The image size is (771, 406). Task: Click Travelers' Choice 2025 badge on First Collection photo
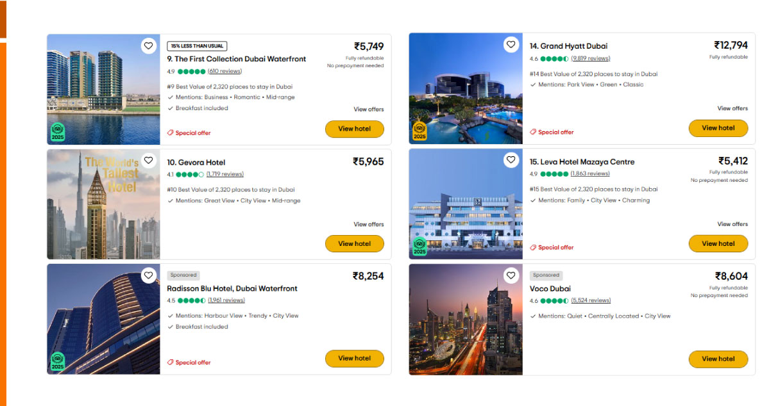coord(58,133)
